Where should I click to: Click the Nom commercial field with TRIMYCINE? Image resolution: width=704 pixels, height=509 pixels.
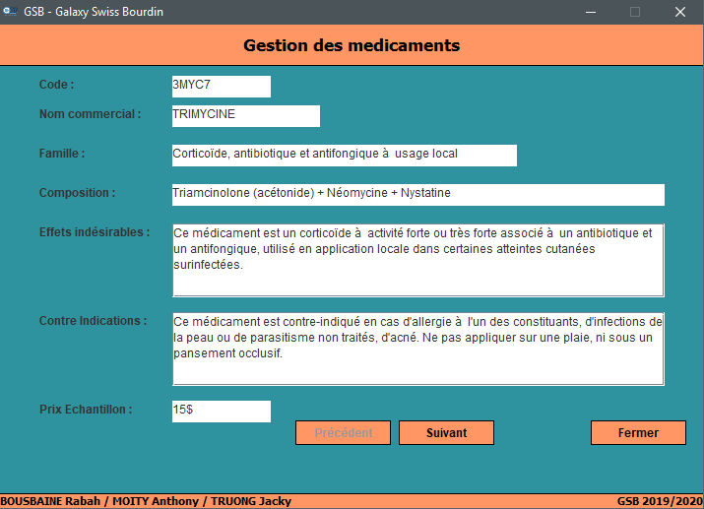point(245,116)
